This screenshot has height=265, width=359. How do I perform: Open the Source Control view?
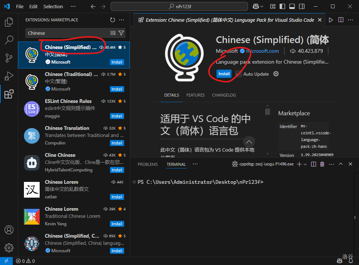(x=9, y=58)
